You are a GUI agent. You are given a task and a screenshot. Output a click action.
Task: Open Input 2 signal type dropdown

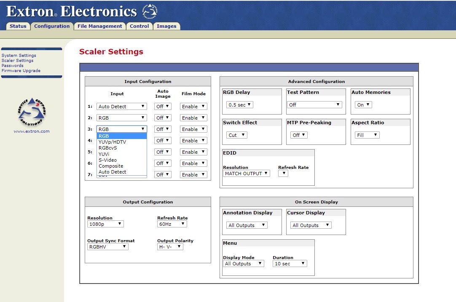(121, 118)
